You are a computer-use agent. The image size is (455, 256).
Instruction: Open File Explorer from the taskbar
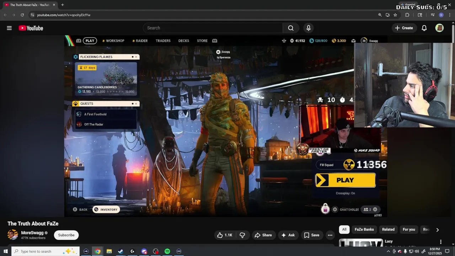click(x=109, y=251)
